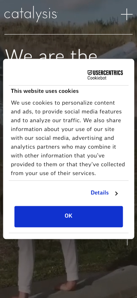Image resolution: width=137 pixels, height=298 pixels.
Task: Open the Details link
Action: [x=100, y=193]
